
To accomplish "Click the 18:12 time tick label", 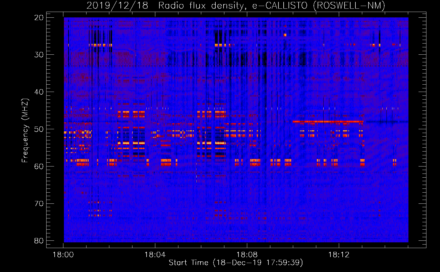I will 339,255.
